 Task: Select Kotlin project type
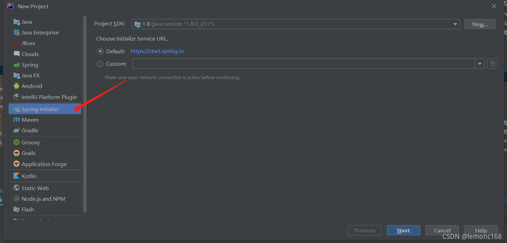[x=45, y=176]
